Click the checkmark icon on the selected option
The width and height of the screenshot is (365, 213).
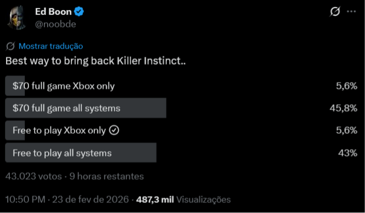click(115, 131)
